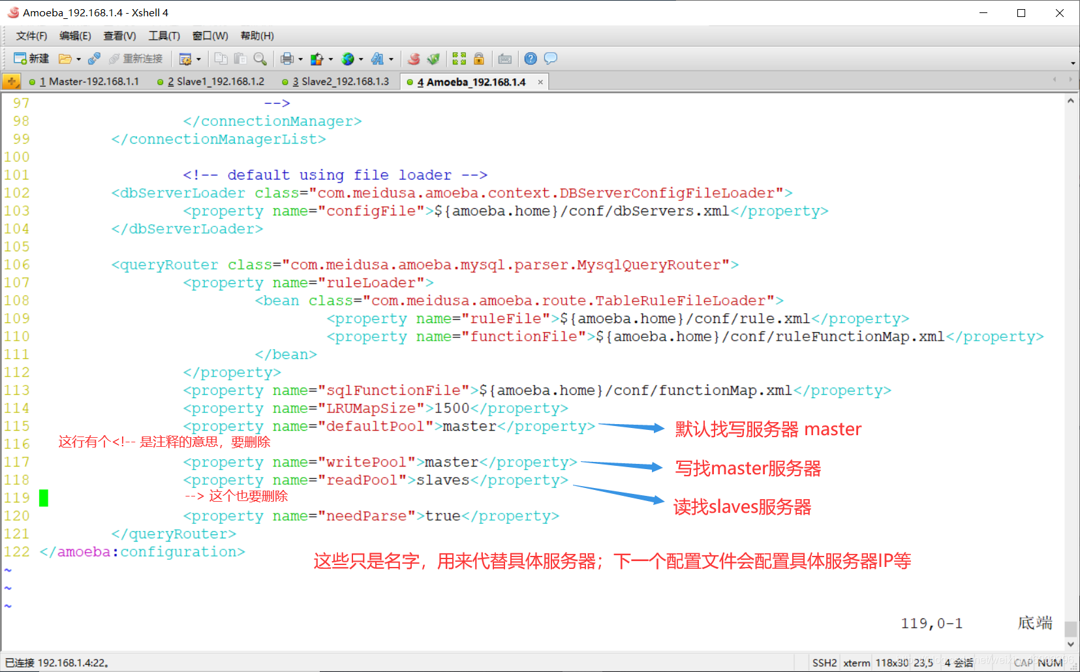The width and height of the screenshot is (1080, 672).
Task: Click the Xshell app icon in title bar
Action: coord(13,12)
